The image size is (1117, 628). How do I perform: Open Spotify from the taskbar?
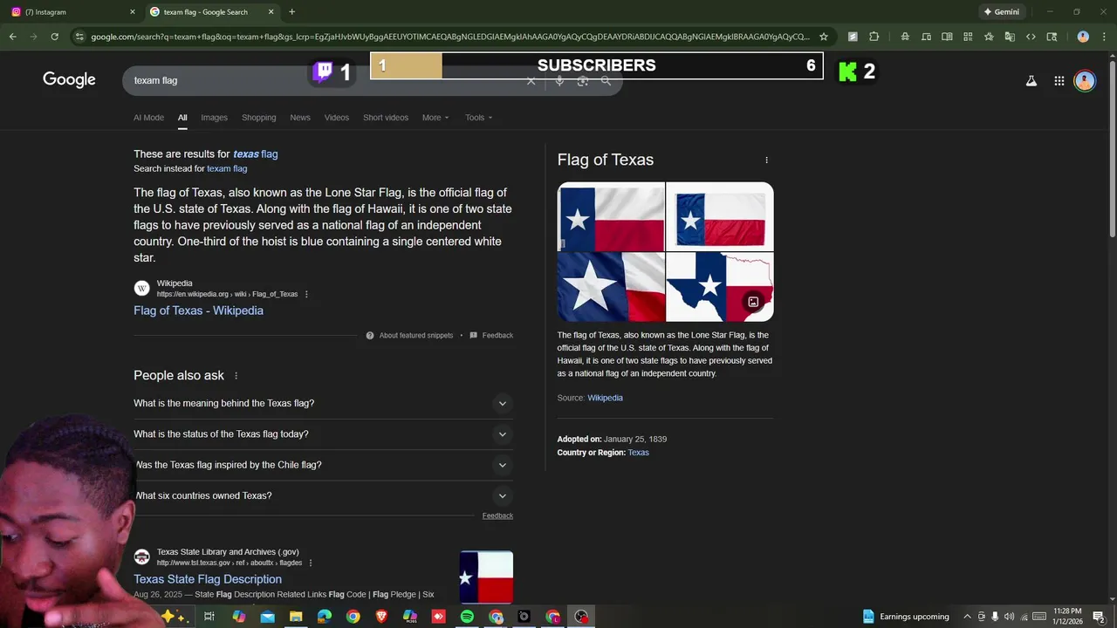point(467,617)
